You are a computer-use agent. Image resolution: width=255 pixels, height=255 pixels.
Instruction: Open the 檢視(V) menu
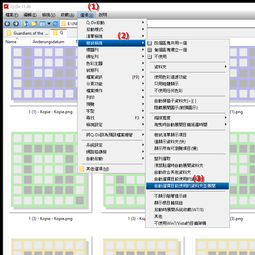(49, 15)
